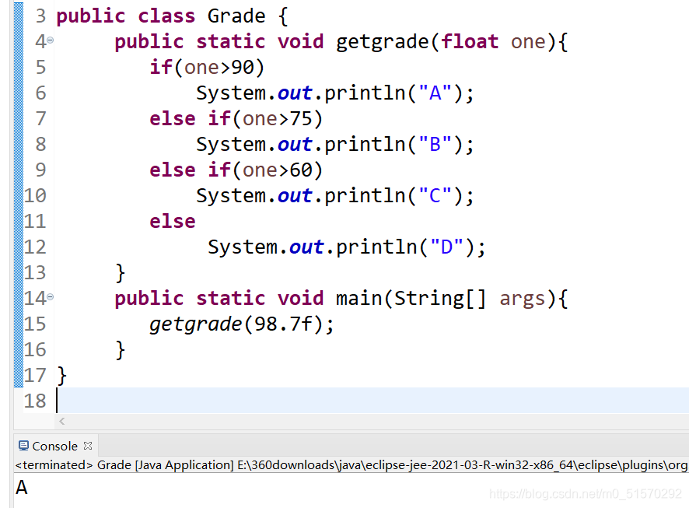Click the closing brace on line 17

pos(62,376)
